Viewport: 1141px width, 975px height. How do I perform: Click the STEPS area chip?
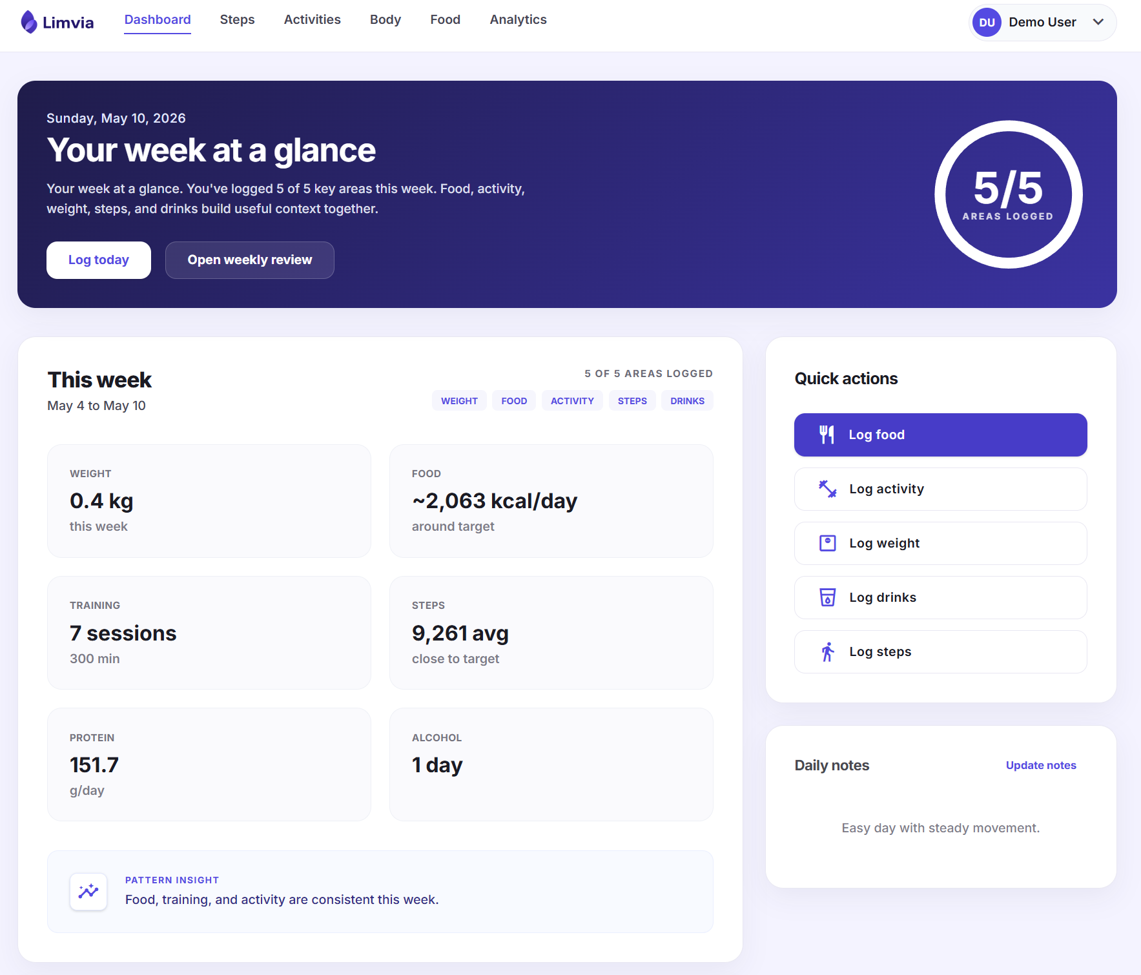tap(632, 401)
